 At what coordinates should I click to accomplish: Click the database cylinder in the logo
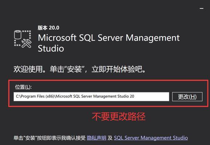(18, 35)
